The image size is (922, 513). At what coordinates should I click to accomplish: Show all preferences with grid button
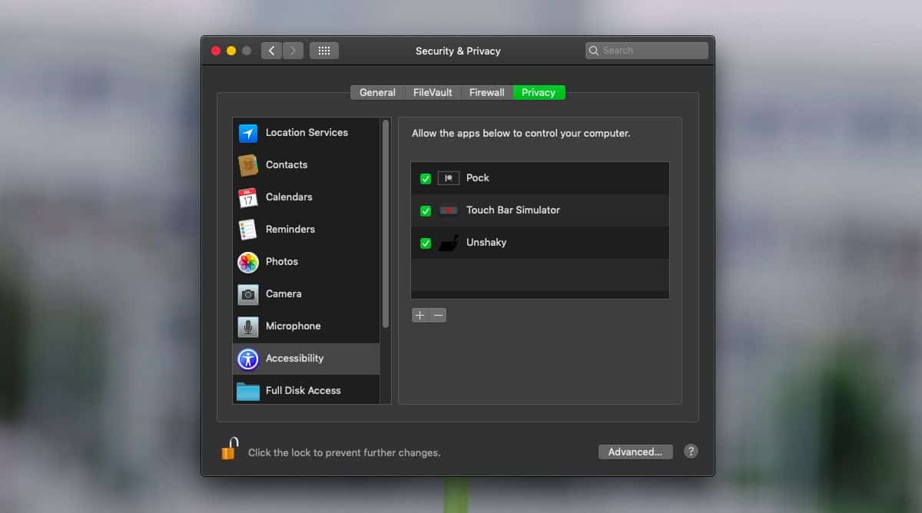tap(324, 51)
